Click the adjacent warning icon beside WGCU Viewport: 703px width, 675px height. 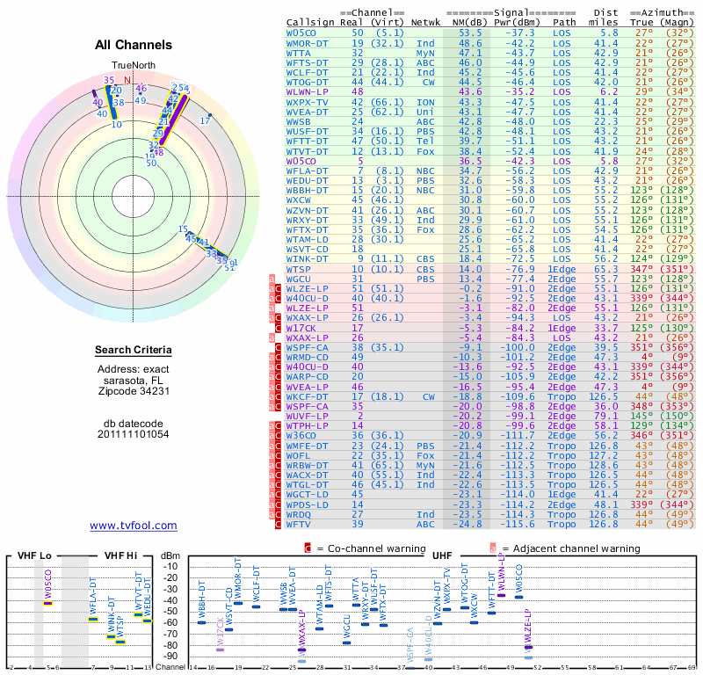[272, 279]
